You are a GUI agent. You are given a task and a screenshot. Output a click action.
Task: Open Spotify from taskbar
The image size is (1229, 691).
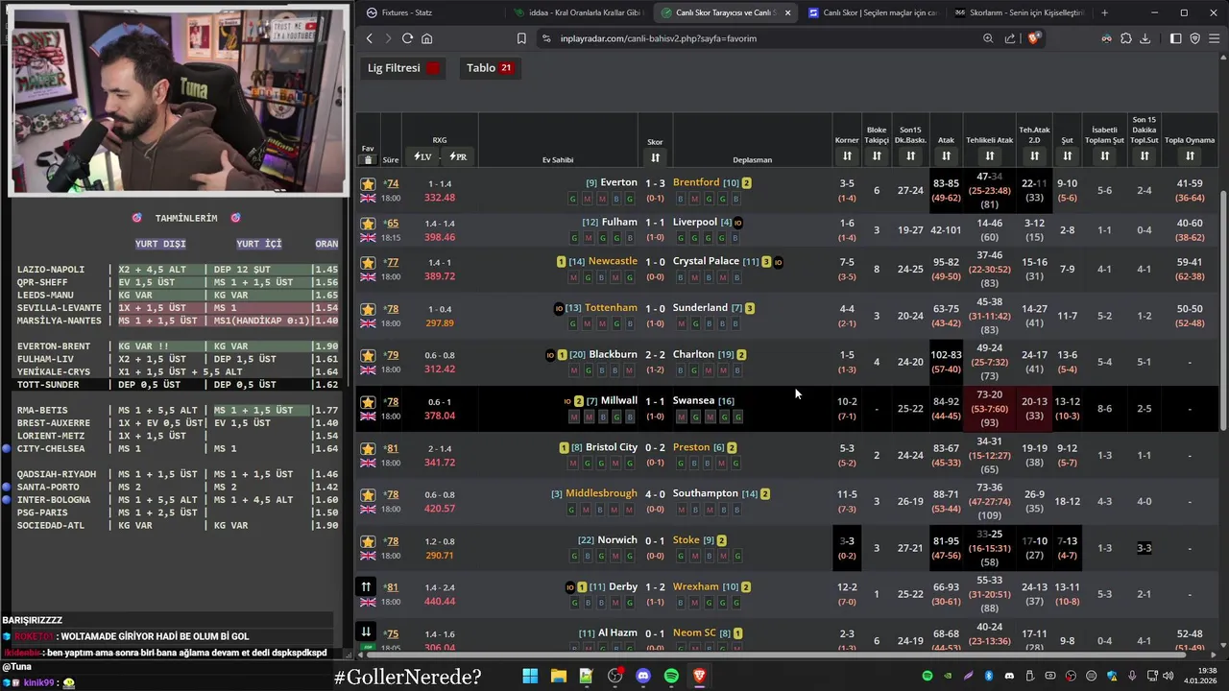[x=671, y=676]
